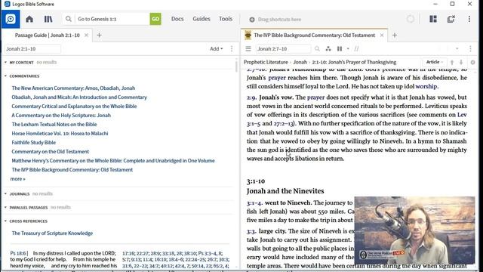Click the Ps 18:6 cross reference
The height and width of the screenshot is (272, 483).
(x=18, y=253)
